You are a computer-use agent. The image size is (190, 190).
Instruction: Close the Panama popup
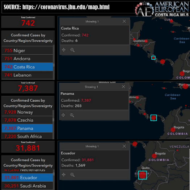point(123,86)
